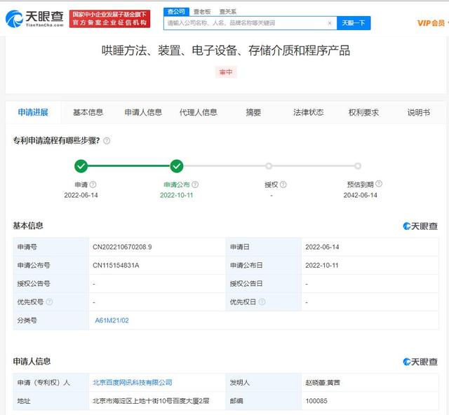Click the help icon next to 申请公布
This screenshot has height=415, width=449.
(194, 185)
